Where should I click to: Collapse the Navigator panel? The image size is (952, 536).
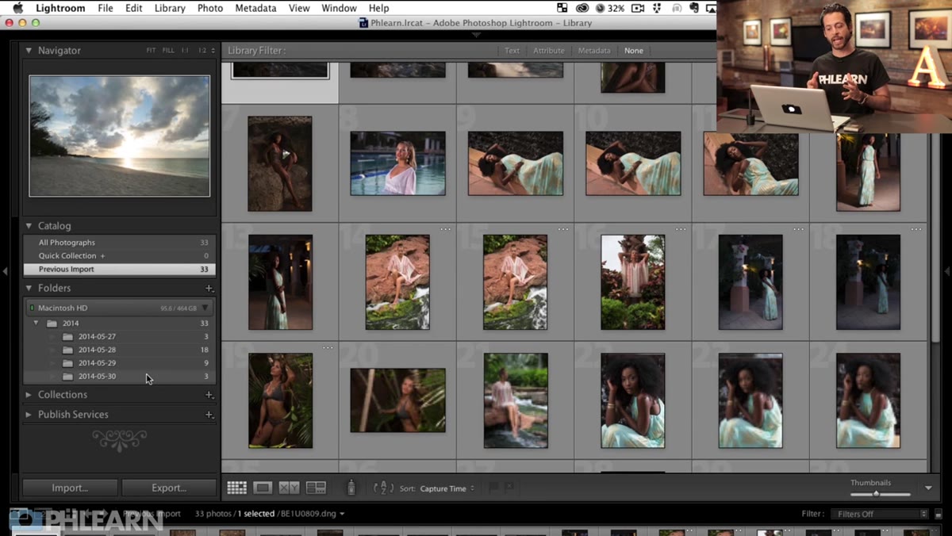point(29,50)
